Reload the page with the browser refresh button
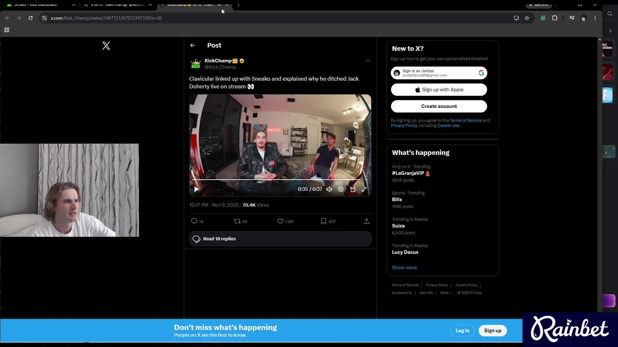The image size is (618, 347). (x=30, y=18)
